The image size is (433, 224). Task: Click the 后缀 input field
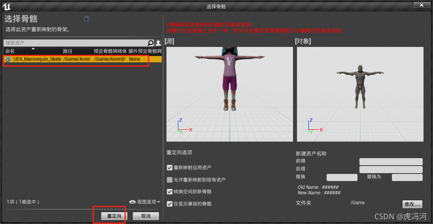click(x=391, y=170)
